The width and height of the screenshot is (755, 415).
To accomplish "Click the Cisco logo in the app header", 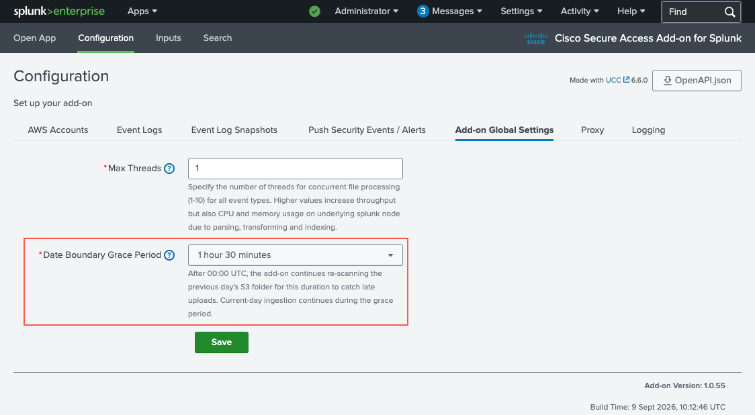I will [536, 38].
